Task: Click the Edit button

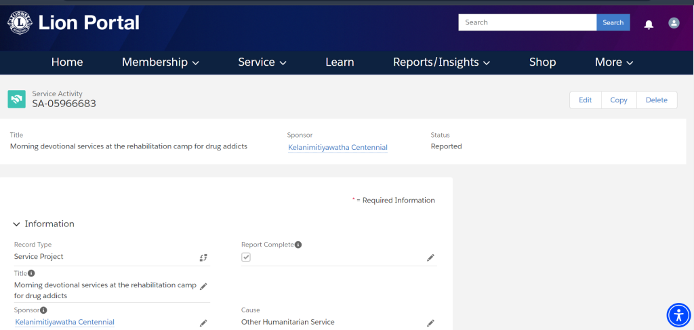Action: point(585,100)
